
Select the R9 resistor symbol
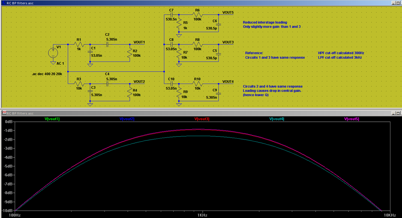(179, 93)
